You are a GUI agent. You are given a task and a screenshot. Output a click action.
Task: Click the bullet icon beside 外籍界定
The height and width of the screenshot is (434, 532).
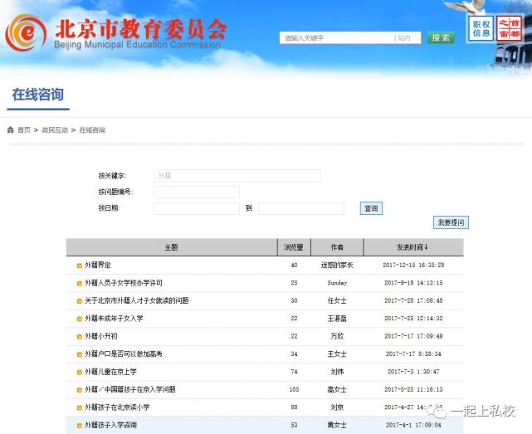80,266
